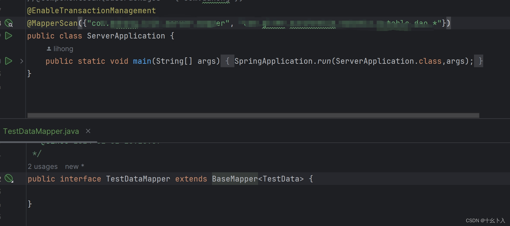
Task: Click the TestDataMapper interface gutter icon
Action: 9,179
